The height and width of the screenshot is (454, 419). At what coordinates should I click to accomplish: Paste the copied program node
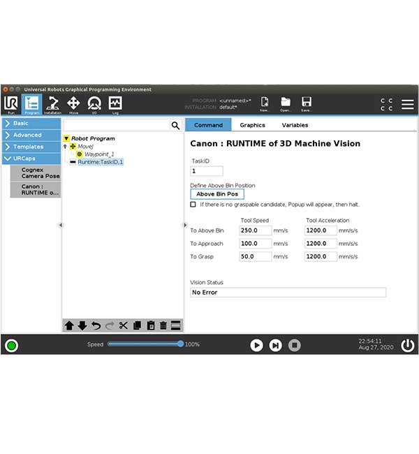click(151, 325)
